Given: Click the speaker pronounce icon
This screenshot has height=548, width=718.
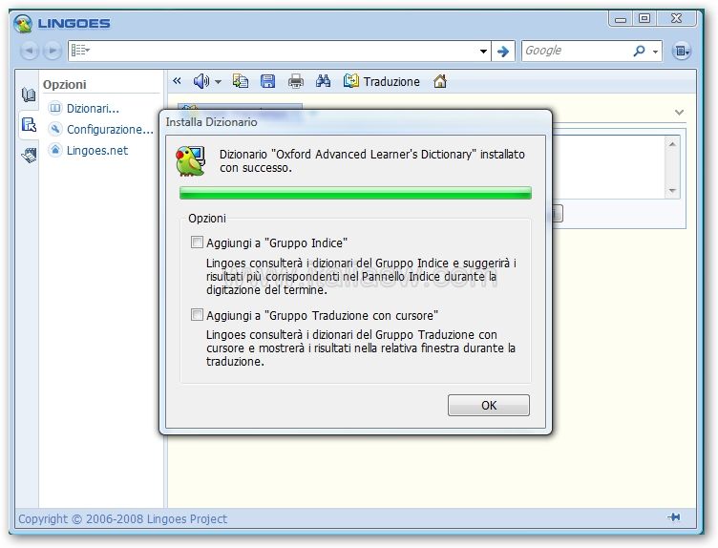Looking at the screenshot, I should tap(201, 81).
